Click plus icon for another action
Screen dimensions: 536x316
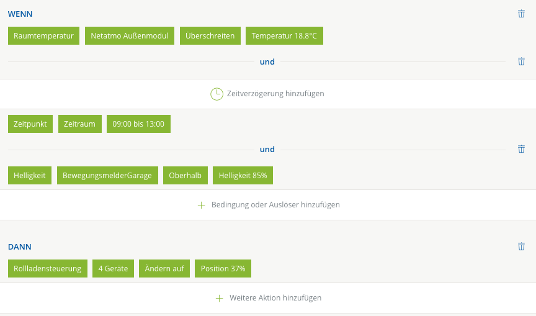pos(219,298)
